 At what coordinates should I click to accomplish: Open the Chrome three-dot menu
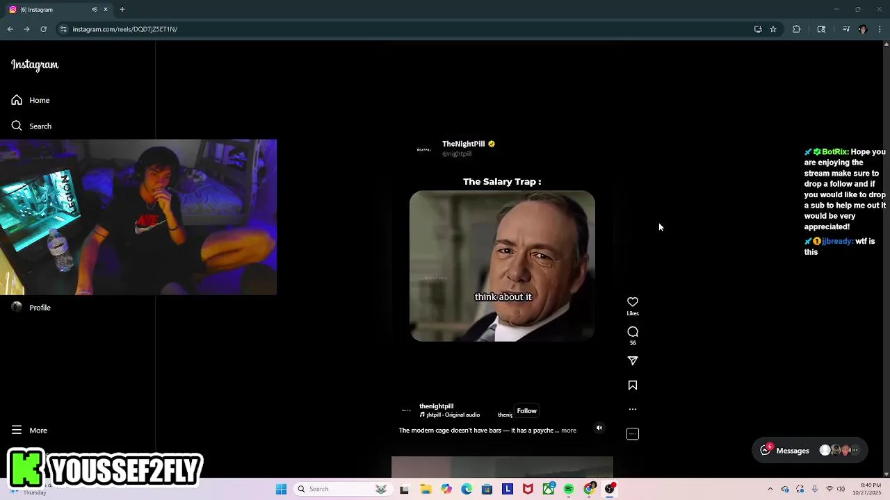(880, 29)
